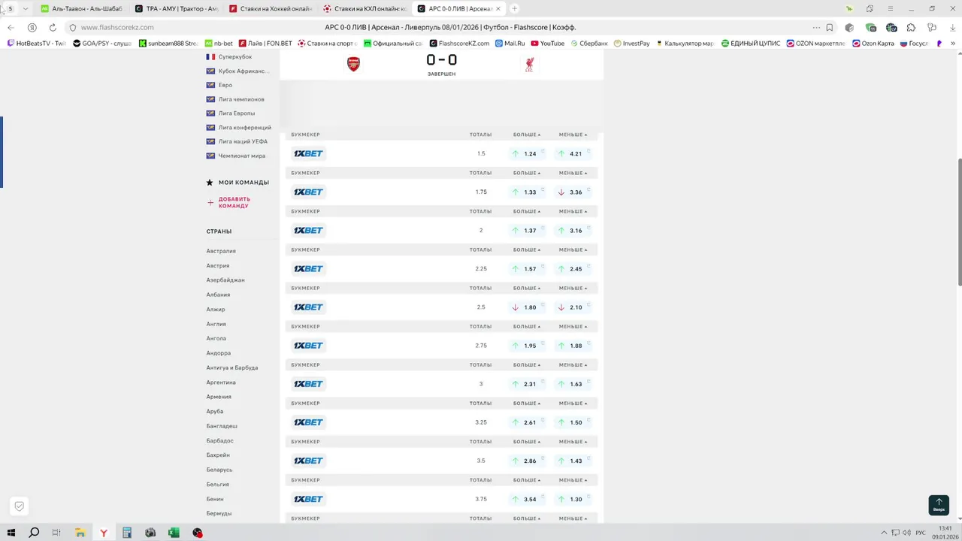Open a new browser tab
The image size is (962, 541).
tap(514, 9)
